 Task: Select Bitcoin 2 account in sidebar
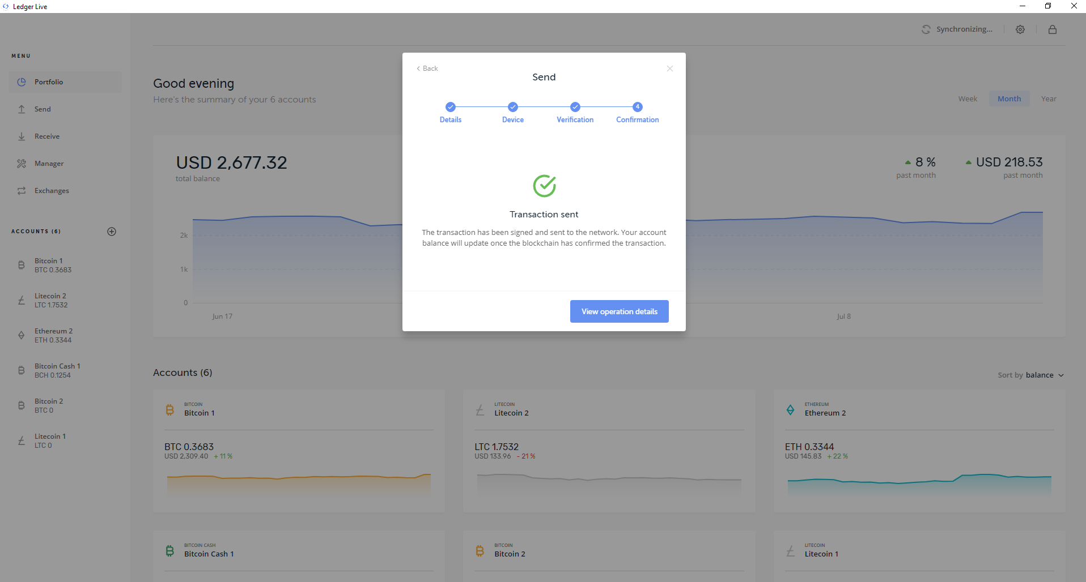coord(65,405)
